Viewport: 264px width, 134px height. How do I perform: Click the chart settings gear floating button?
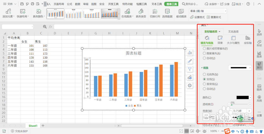190,85
